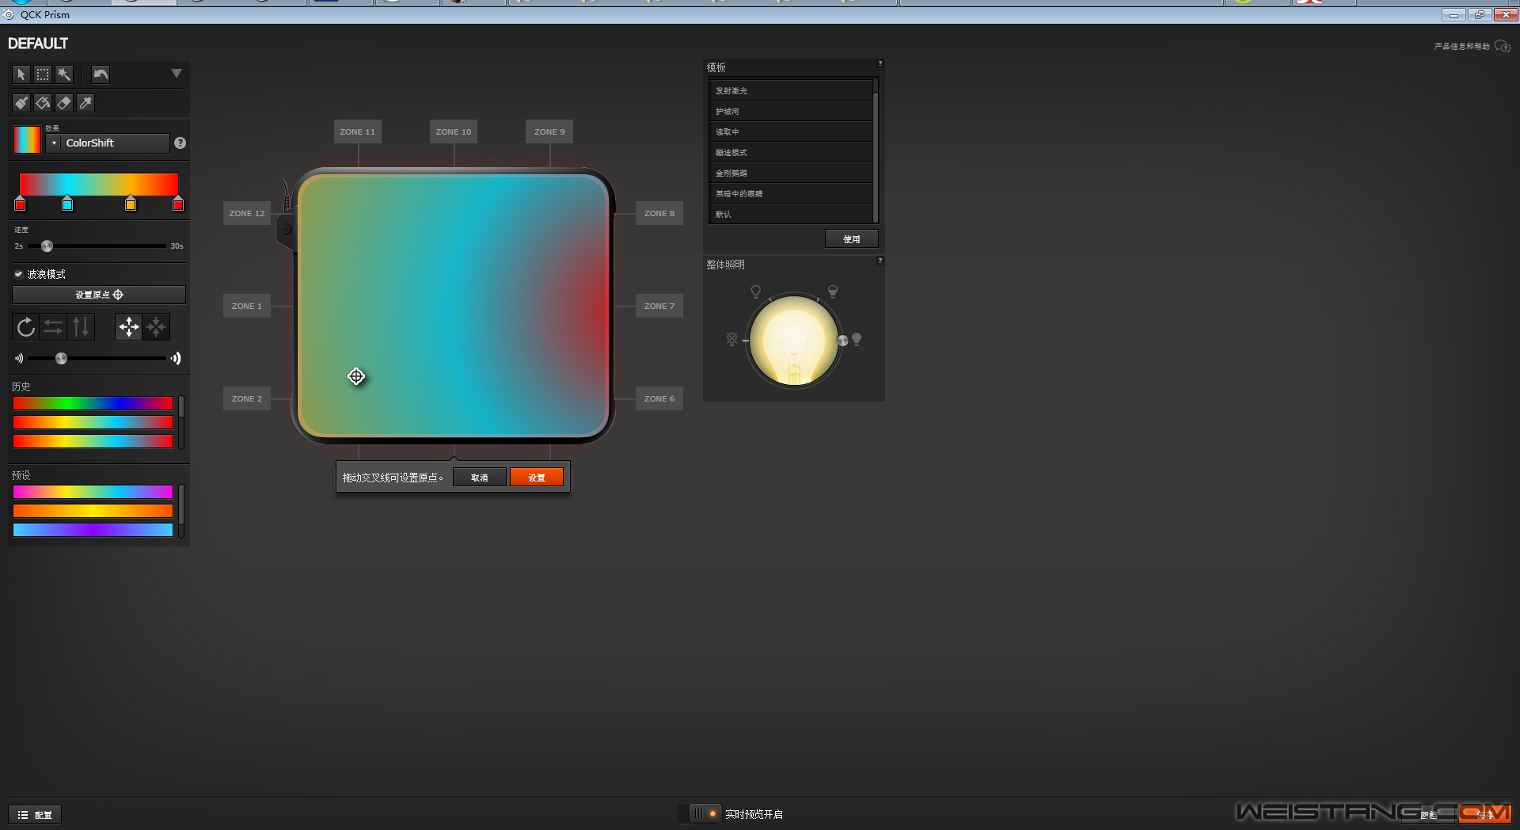Click the undo arrow icon
The image size is (1520, 830).
(x=101, y=74)
